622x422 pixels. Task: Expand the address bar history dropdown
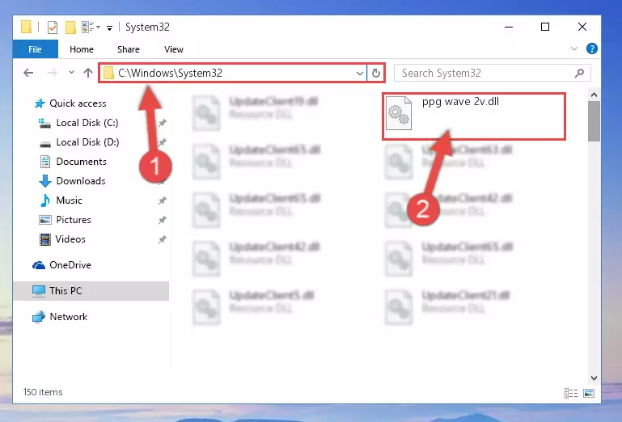click(x=359, y=74)
